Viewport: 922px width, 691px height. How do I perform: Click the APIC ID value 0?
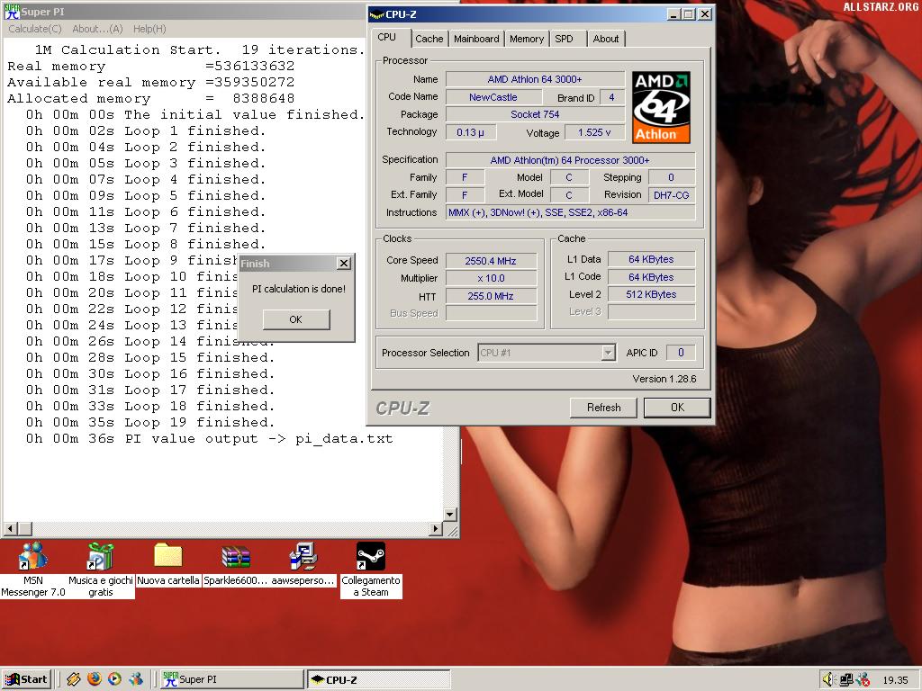[681, 353]
